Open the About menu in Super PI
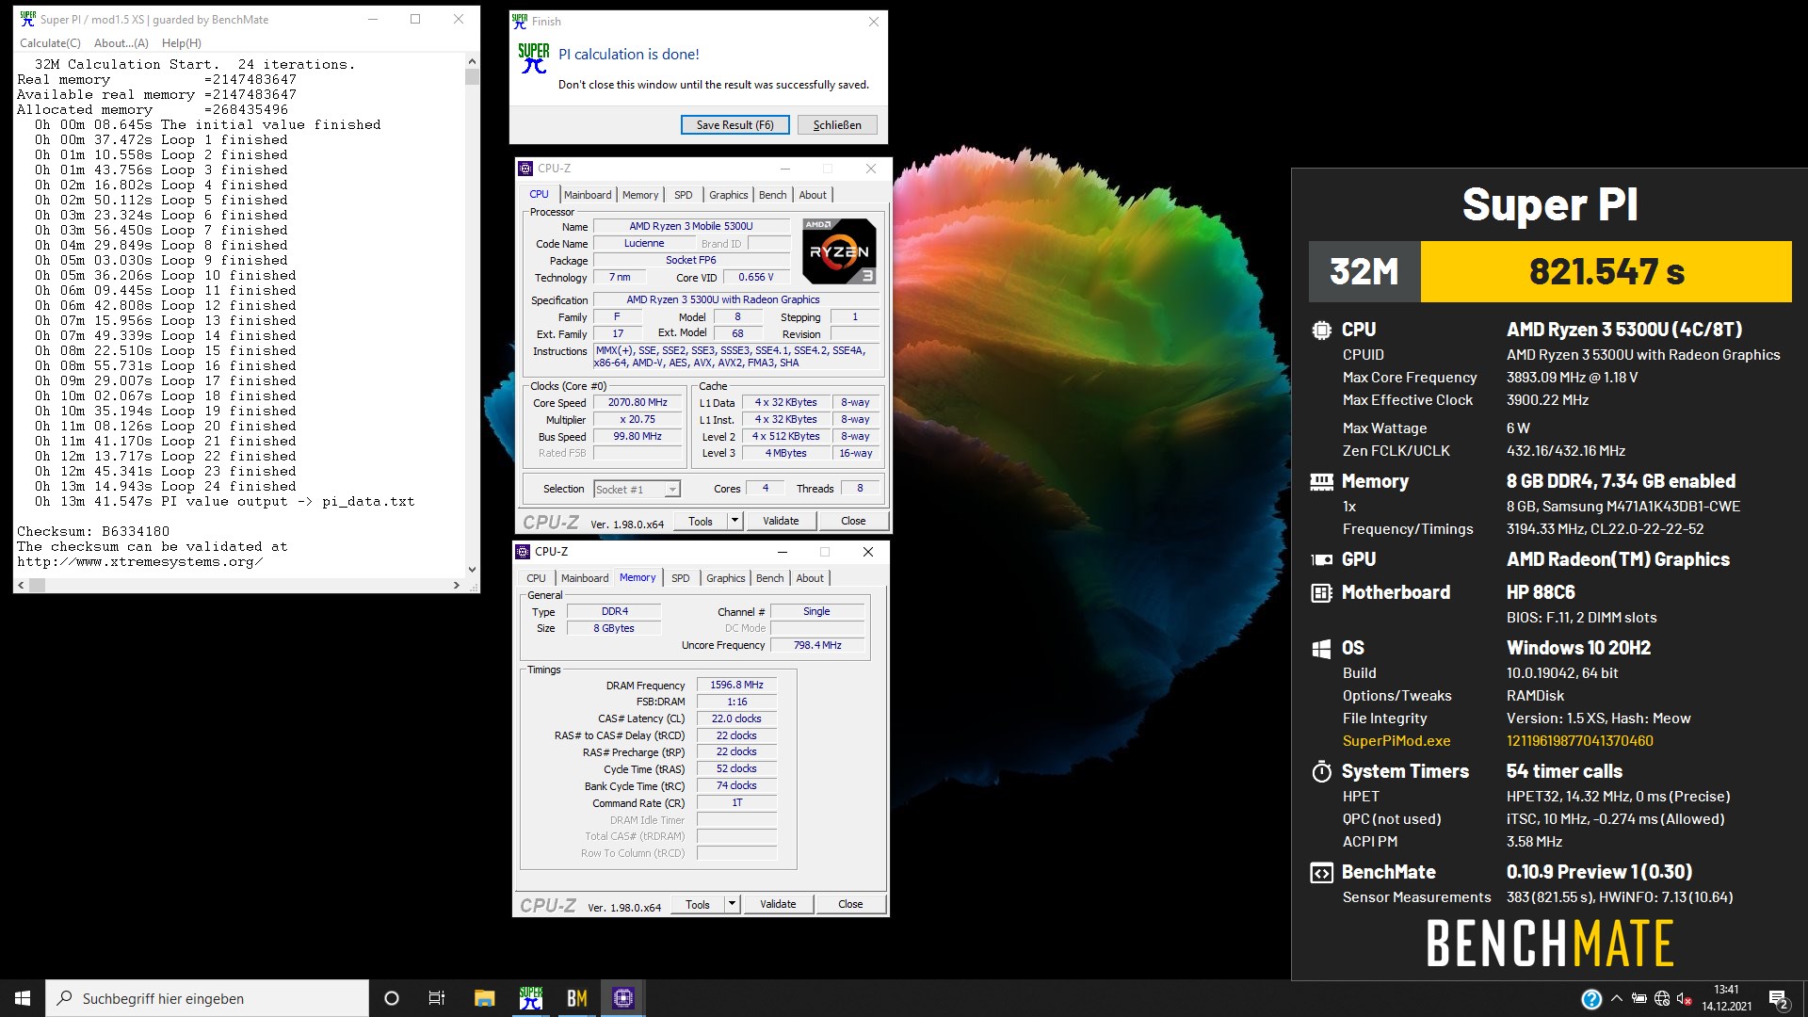 coord(121,43)
